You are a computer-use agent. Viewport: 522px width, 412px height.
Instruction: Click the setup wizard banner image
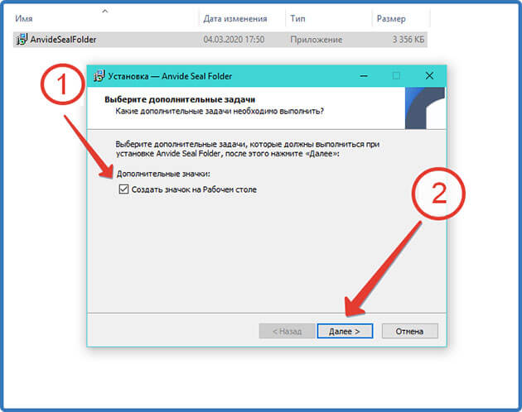coord(425,108)
